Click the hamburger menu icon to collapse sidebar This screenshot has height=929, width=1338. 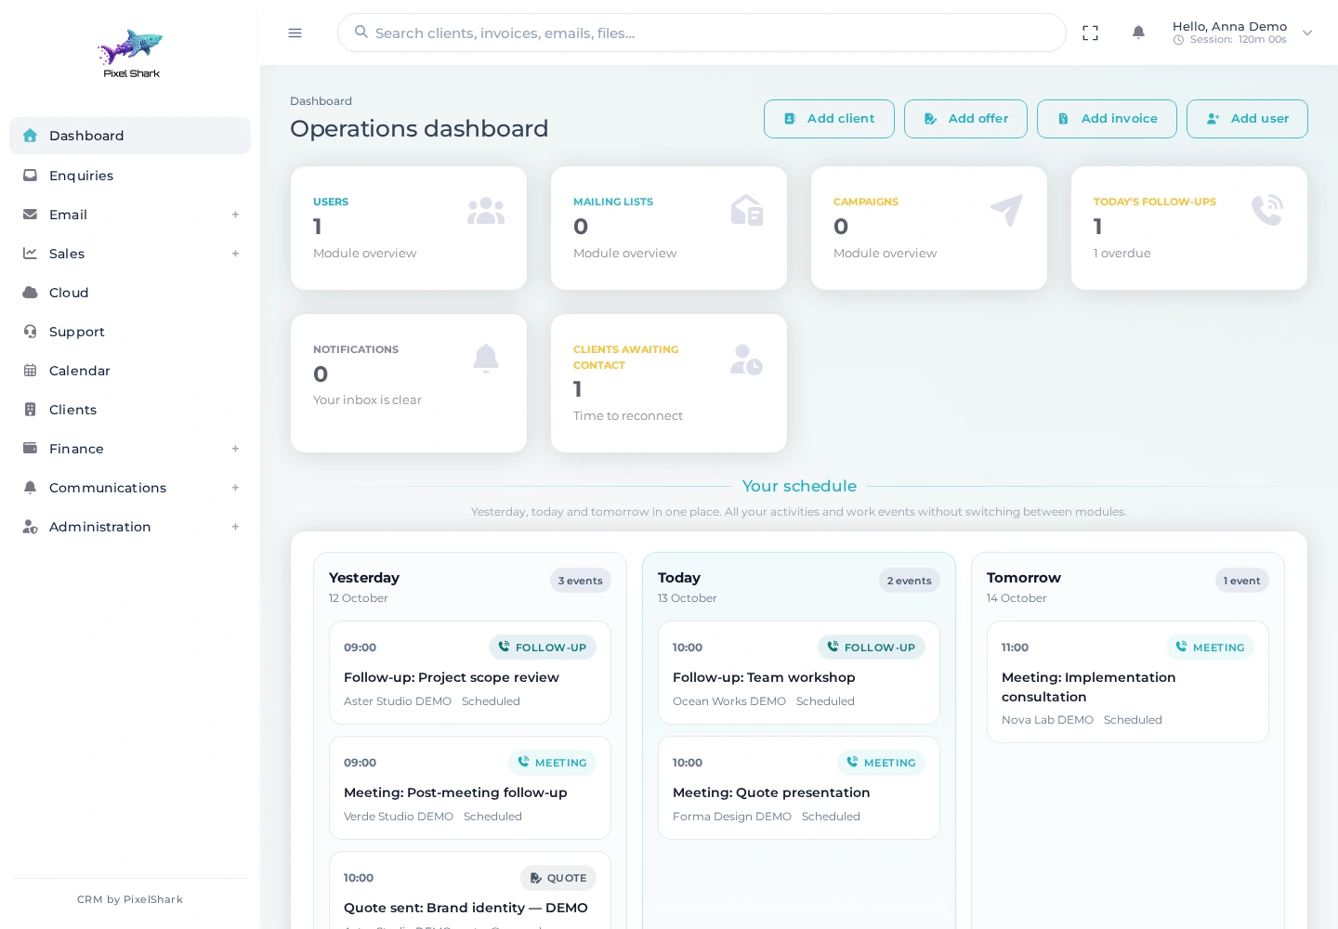[x=295, y=33]
